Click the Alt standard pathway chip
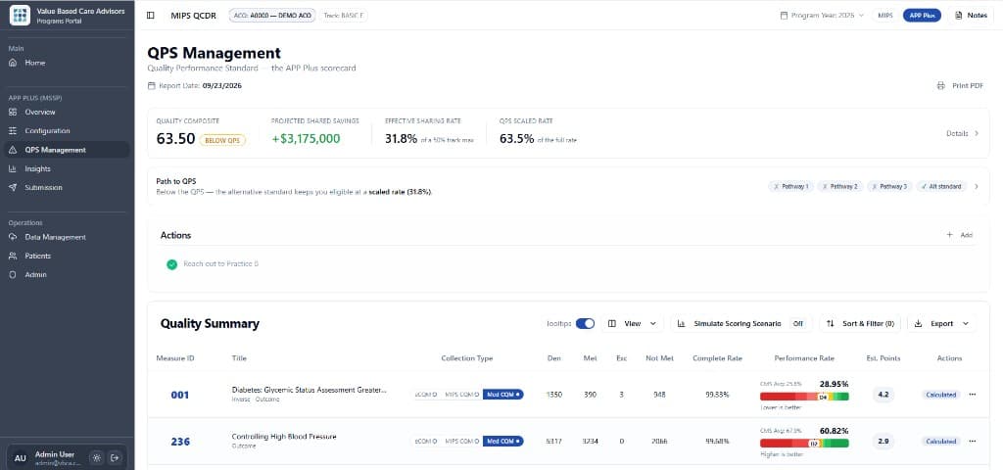This screenshot has width=1003, height=470. 941,187
